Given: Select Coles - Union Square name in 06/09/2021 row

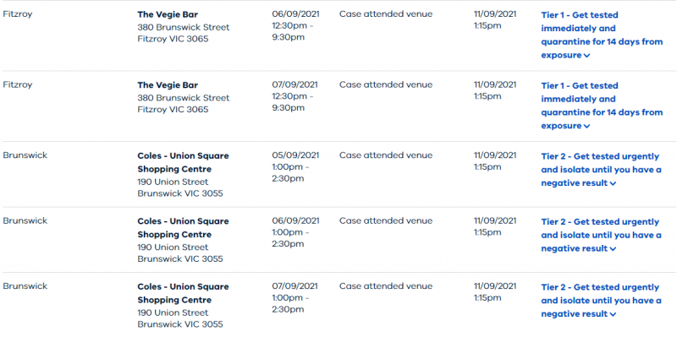Looking at the screenshot, I should (x=183, y=228).
